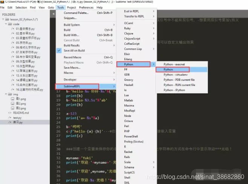Screen dimensions: 248x184
Task: Open the Preferences menu
Action: coord(86,8)
